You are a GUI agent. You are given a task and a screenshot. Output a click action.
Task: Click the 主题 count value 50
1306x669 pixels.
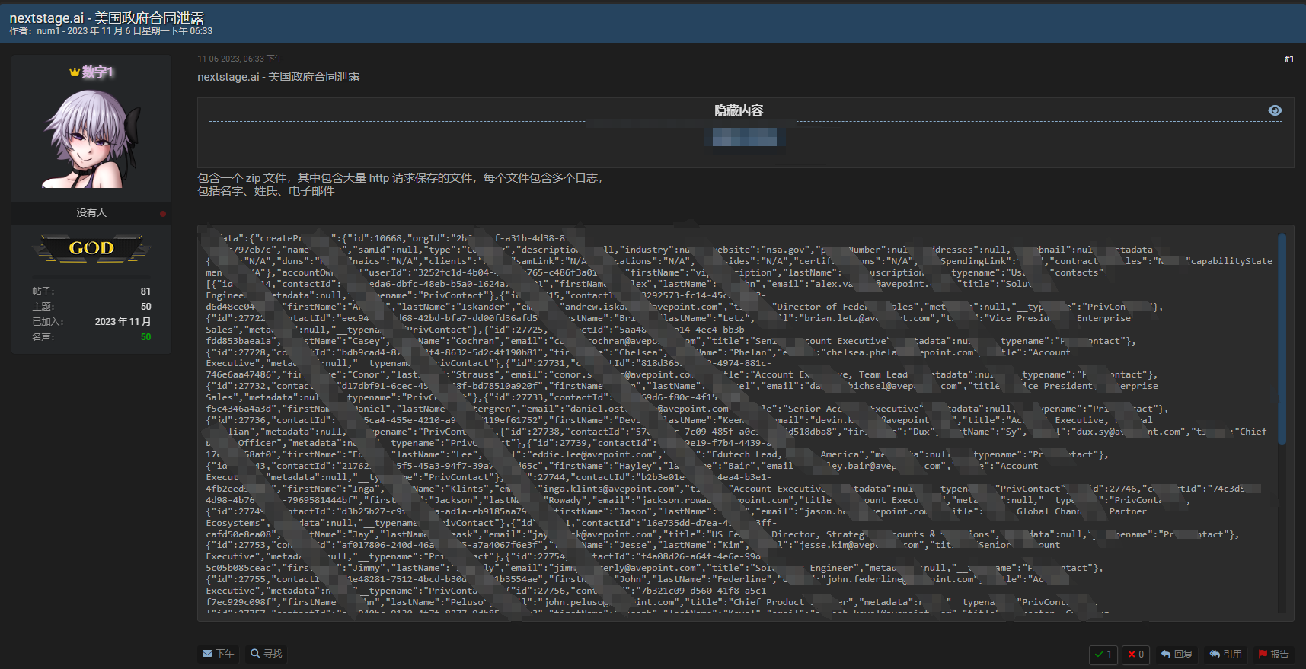(x=145, y=307)
